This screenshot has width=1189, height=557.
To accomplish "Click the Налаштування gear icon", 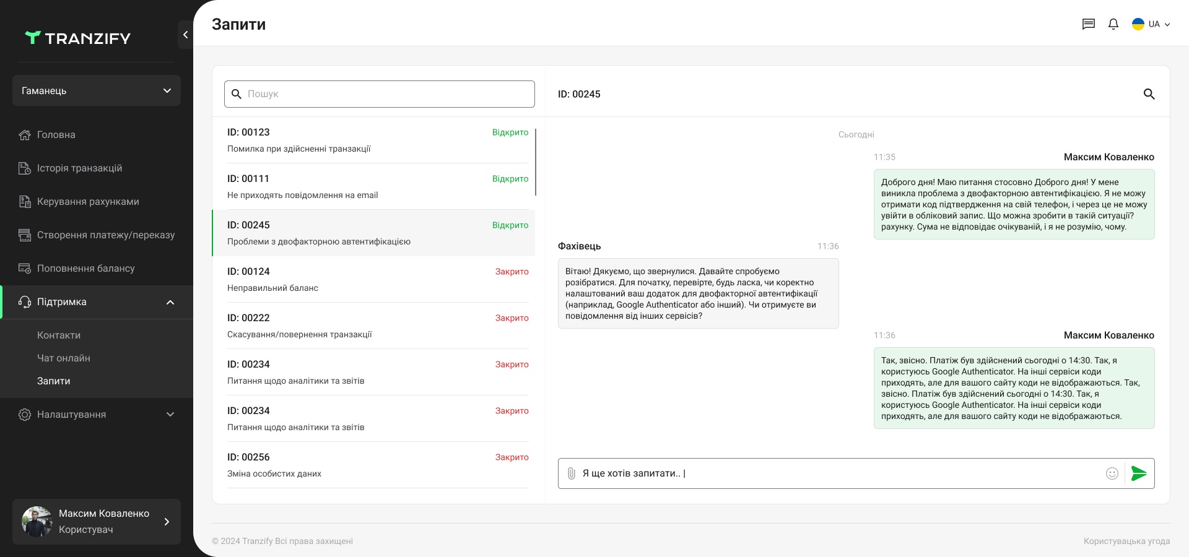I will click(x=25, y=414).
